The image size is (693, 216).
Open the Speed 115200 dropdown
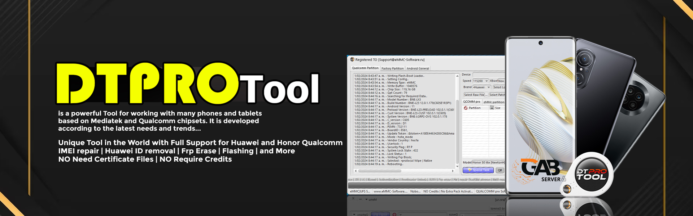[487, 81]
